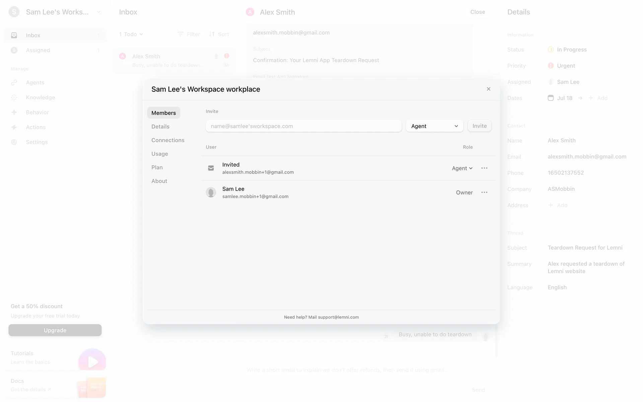643x402 pixels.
Task: Open the Agent role dropdown in invite row
Action: [434, 126]
